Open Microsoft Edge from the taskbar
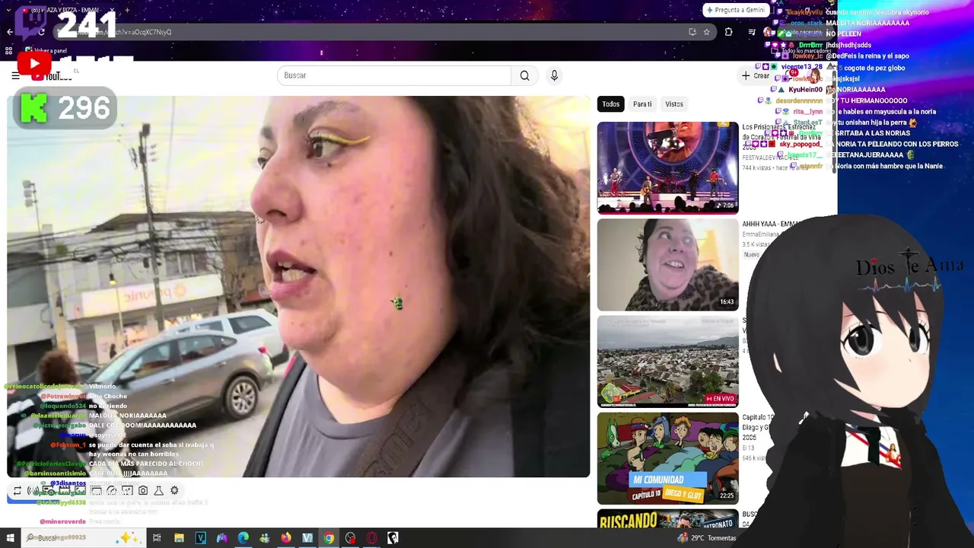The image size is (974, 548). [x=243, y=538]
